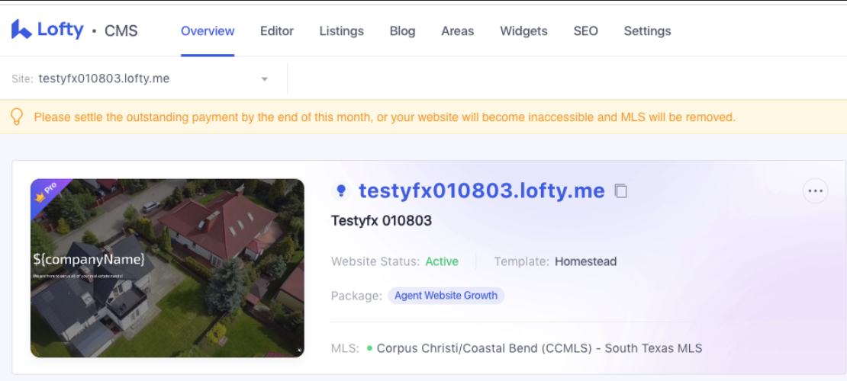Open the Widgets tab
This screenshot has height=381, width=847.
coord(523,31)
